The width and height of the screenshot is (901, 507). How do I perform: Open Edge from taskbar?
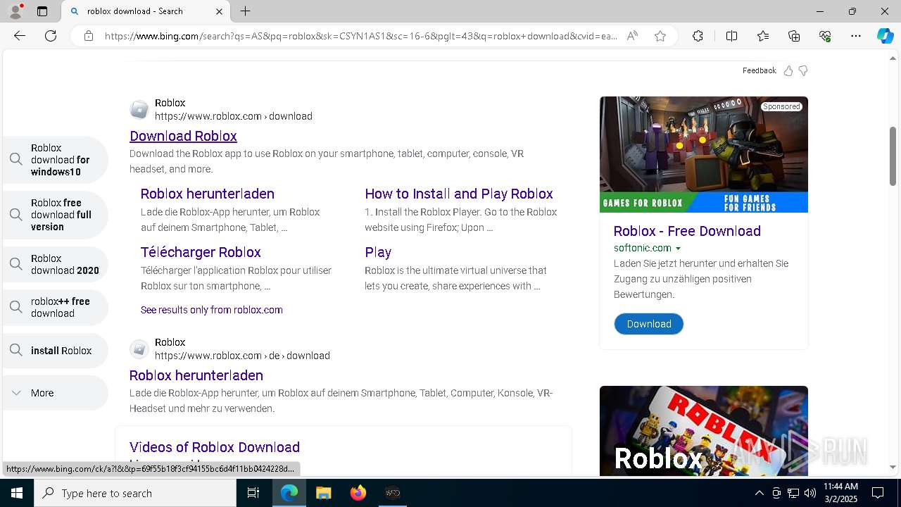pyautogui.click(x=289, y=493)
